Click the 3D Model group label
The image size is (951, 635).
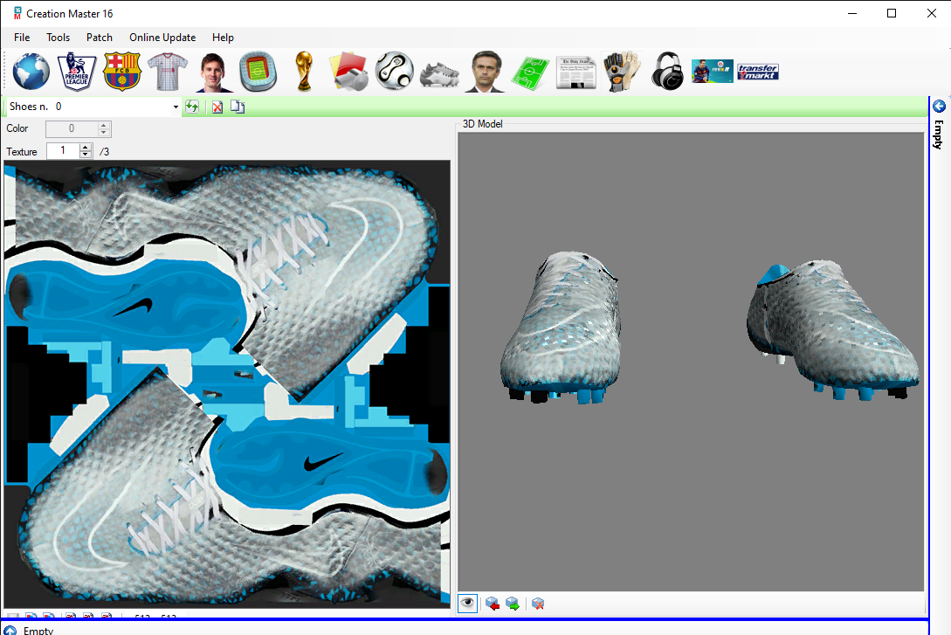click(x=482, y=124)
